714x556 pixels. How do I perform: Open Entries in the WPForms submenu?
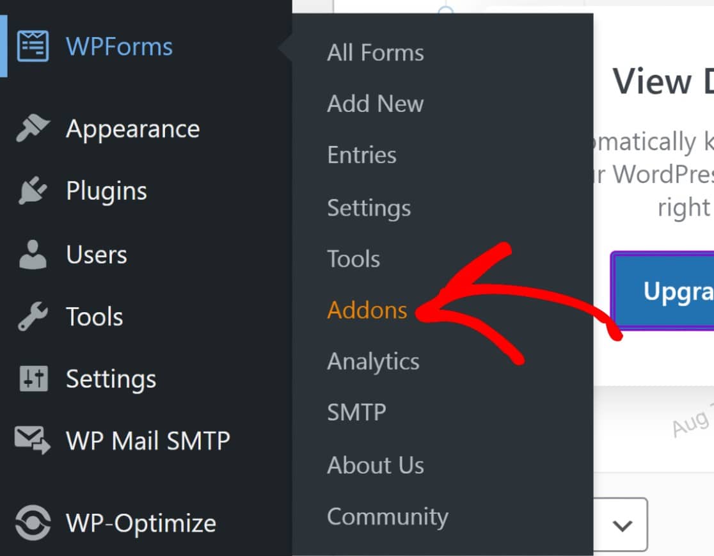(362, 155)
